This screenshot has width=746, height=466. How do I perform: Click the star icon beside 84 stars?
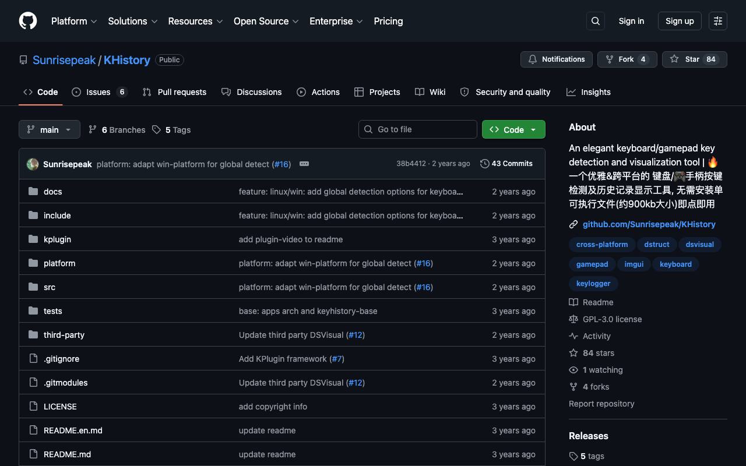573,353
